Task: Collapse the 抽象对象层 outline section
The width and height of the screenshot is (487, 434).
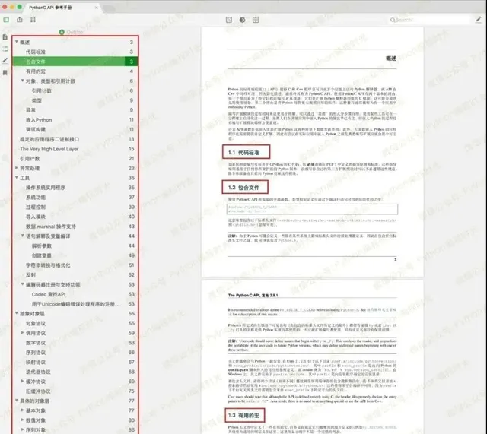Action: pos(17,313)
